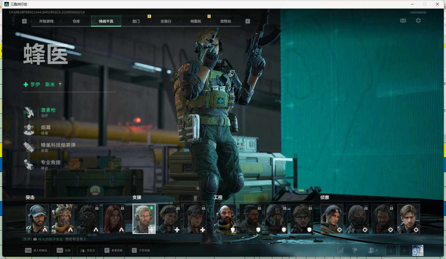Viewport: 446px width, 259px height.
Task: Select the brown-haired male recon operator
Action: coord(408,219)
